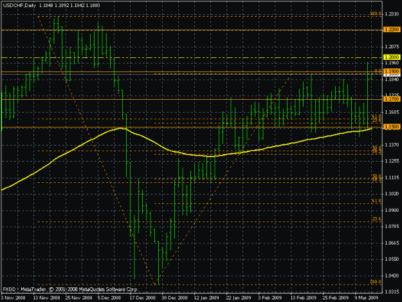Click the 25 Nov 2008 date label
This screenshot has width=402, height=302.
(x=78, y=298)
